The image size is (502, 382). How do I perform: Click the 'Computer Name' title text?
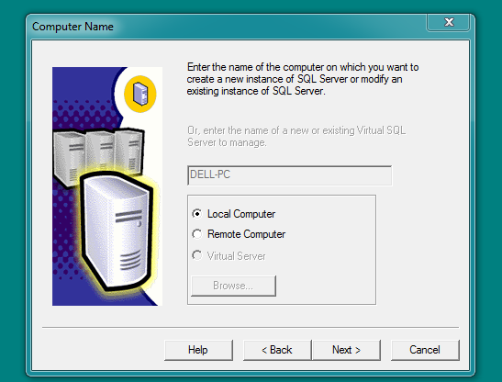(x=73, y=27)
